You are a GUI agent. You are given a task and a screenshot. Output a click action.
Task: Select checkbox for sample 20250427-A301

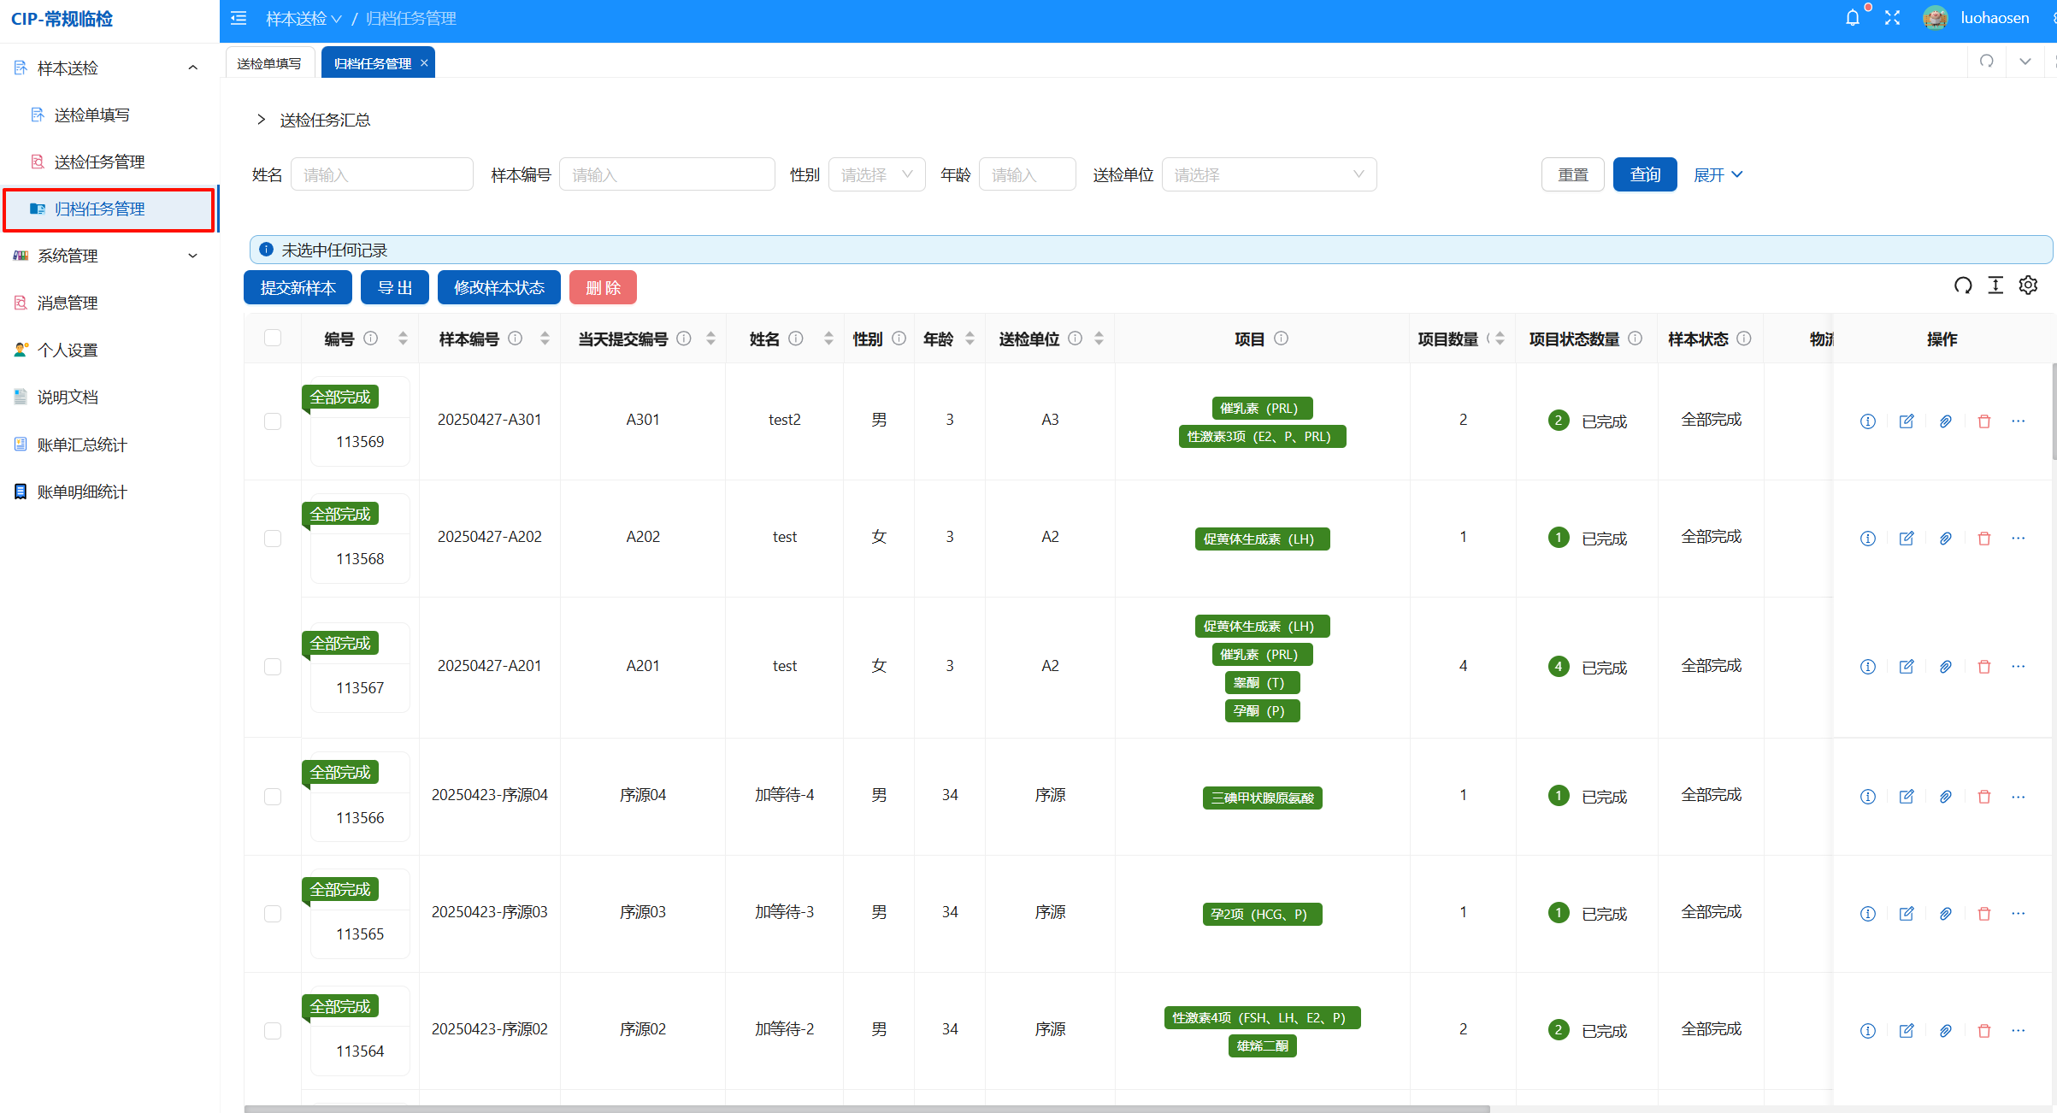(273, 421)
